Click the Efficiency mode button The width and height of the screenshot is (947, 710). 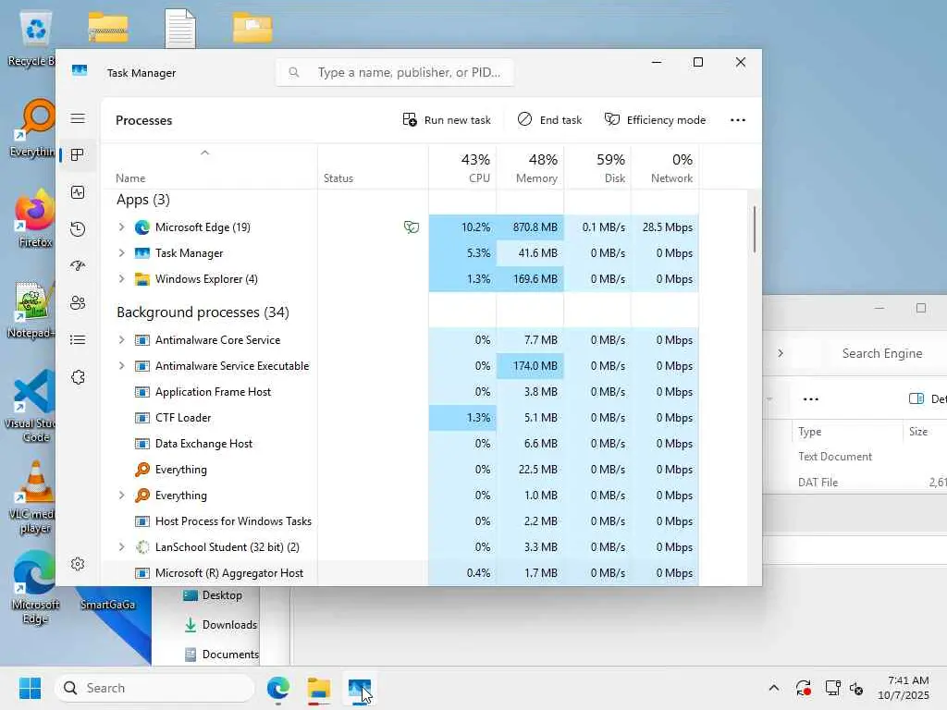coord(655,119)
